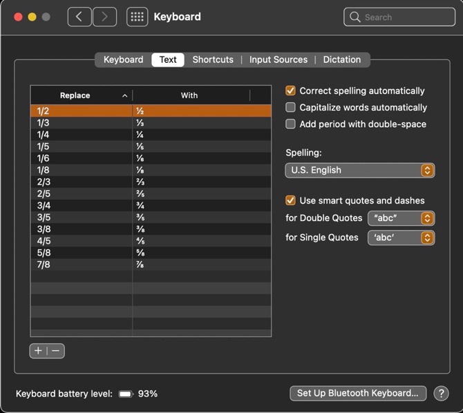Select the 2/3 replacement row
Viewport: 463px width, 413px height.
click(151, 182)
